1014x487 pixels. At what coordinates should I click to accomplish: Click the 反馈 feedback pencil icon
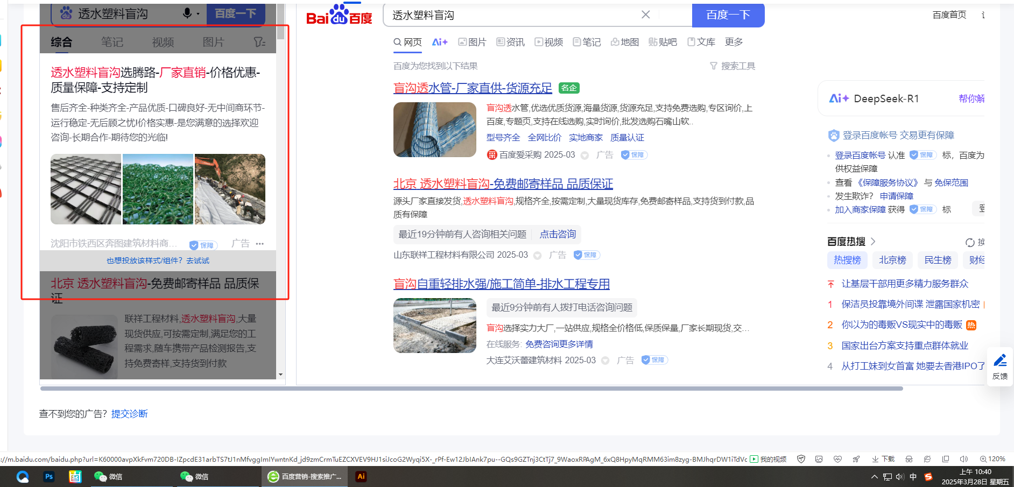pos(1000,361)
